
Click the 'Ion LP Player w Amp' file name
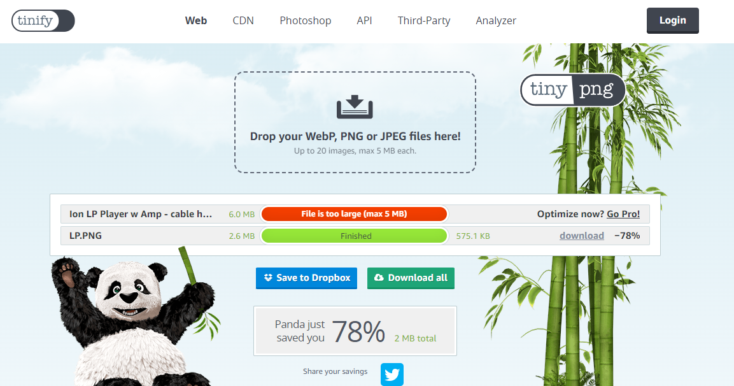click(x=141, y=214)
